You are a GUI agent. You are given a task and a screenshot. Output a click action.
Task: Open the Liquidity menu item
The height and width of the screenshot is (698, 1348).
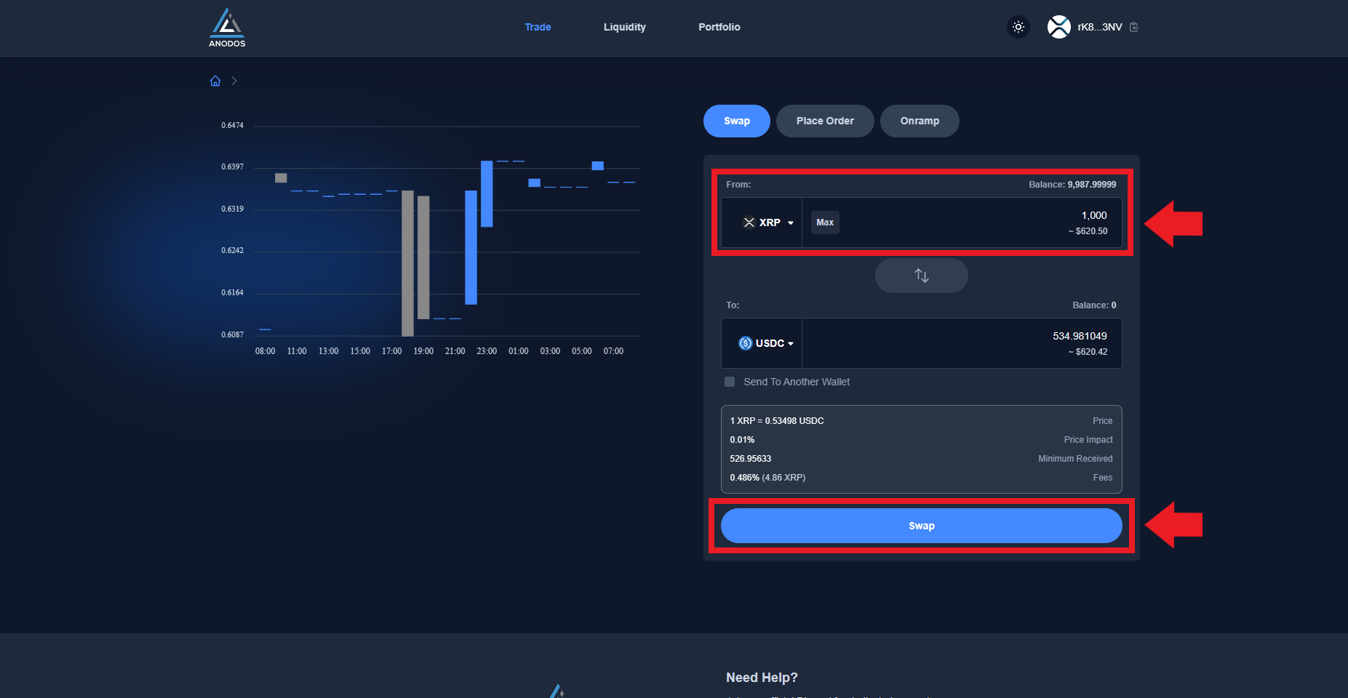click(x=624, y=27)
